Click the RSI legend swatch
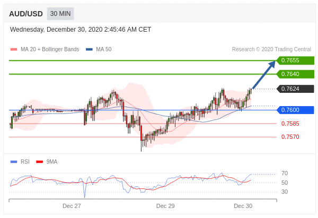Viewport: 318px width, 218px height. 14,162
